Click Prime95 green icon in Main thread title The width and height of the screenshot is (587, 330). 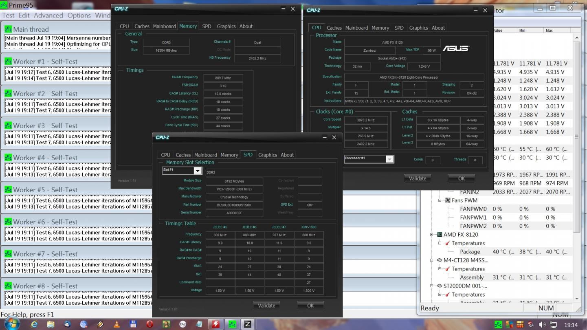8,29
